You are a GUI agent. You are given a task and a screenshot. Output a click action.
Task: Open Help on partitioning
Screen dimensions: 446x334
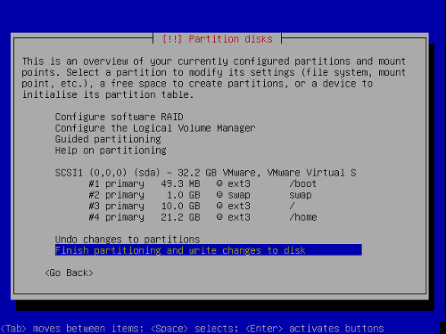pos(111,151)
